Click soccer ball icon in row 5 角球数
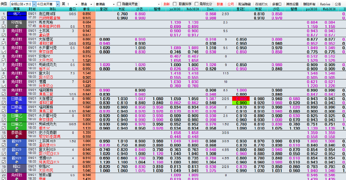The height and width of the screenshot is (180, 346). pos(17,52)
